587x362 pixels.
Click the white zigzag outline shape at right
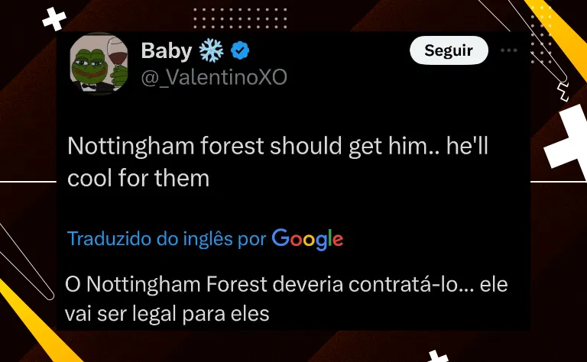click(x=563, y=92)
